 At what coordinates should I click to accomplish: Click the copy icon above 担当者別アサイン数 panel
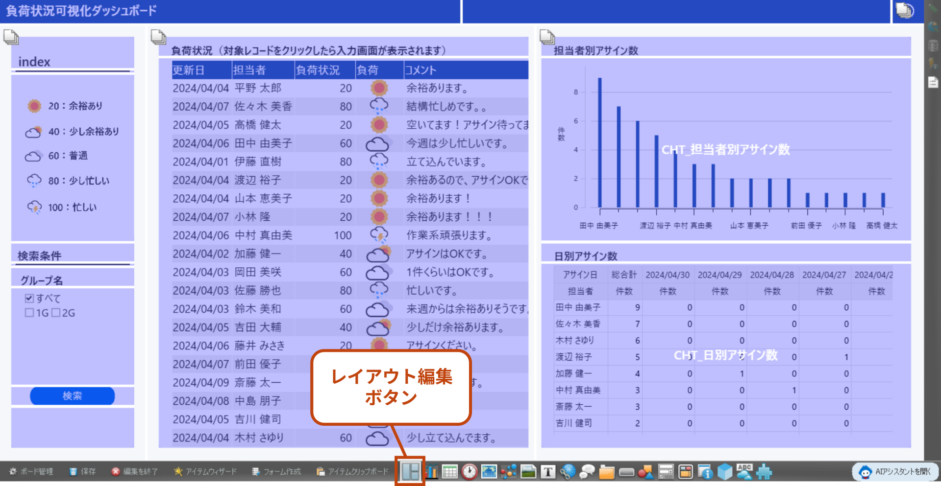click(547, 37)
